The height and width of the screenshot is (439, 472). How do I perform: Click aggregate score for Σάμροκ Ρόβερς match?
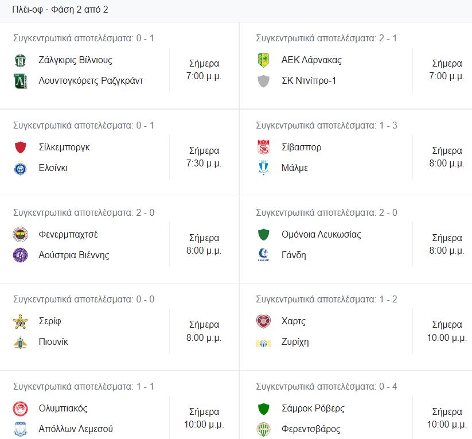(x=326, y=387)
